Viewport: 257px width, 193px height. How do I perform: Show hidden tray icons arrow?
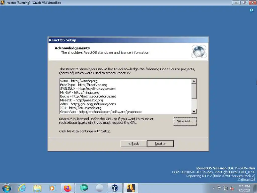pyautogui.click(x=213, y=188)
